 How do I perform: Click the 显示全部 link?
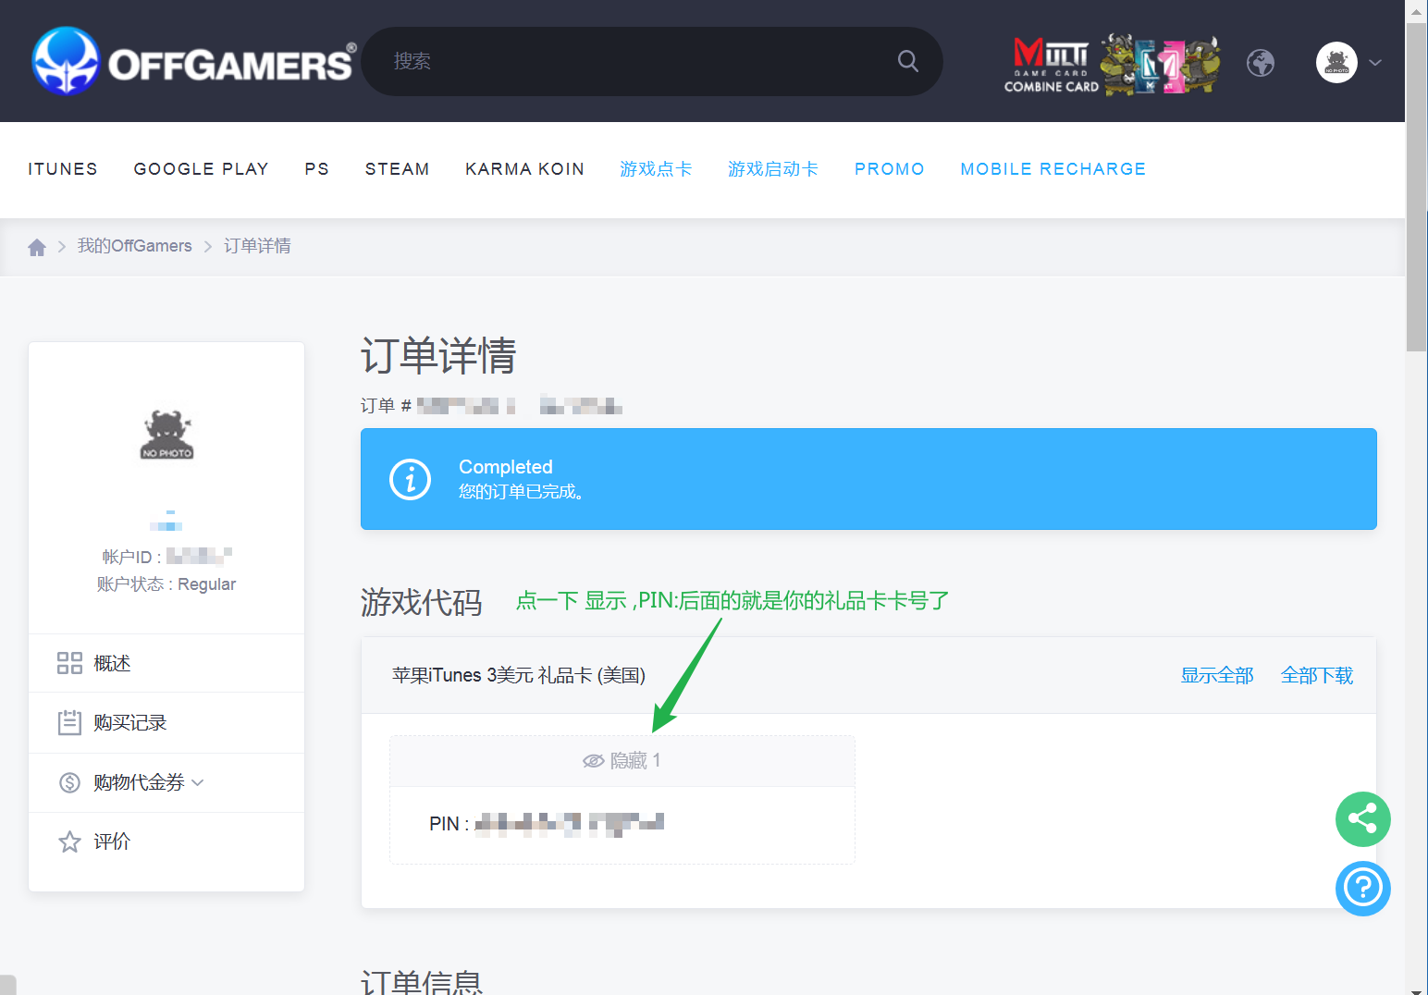(x=1216, y=676)
